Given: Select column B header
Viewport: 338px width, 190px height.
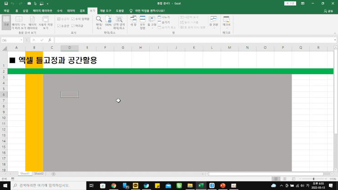Looking at the screenshot, I should click(34, 48).
